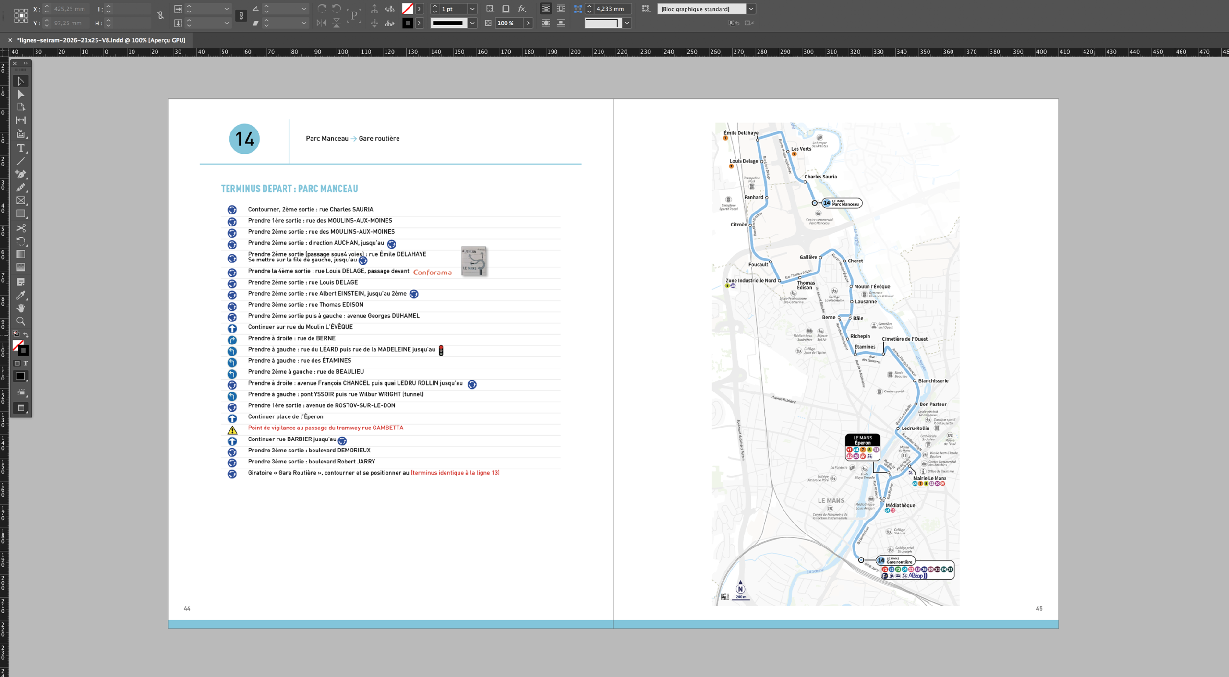Select the Gap tool

click(x=21, y=120)
